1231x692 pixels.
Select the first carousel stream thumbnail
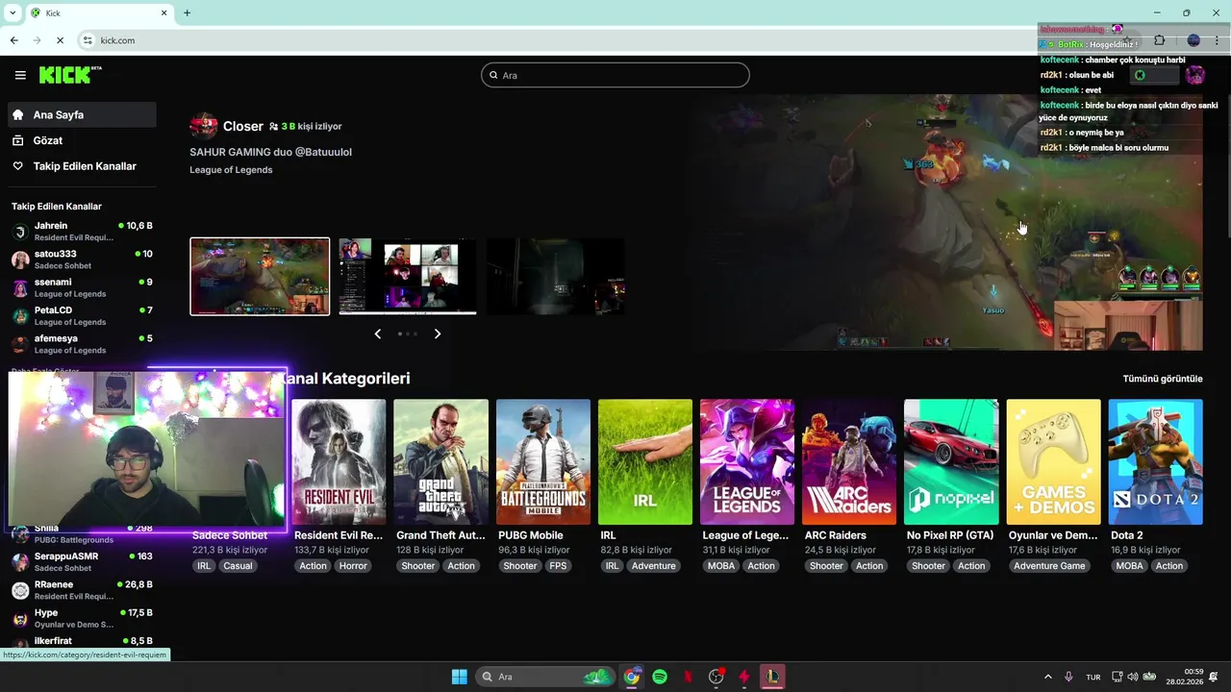coord(260,276)
